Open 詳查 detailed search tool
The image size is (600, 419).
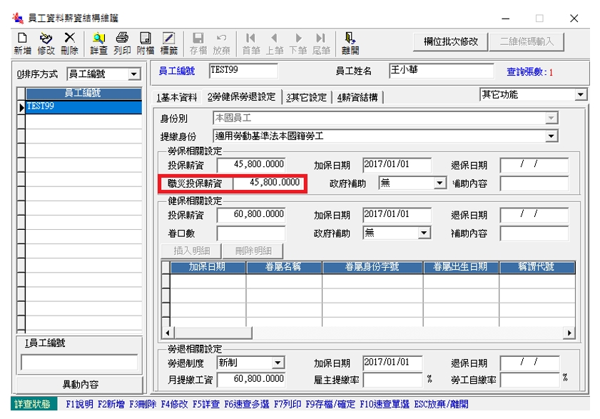[98, 43]
